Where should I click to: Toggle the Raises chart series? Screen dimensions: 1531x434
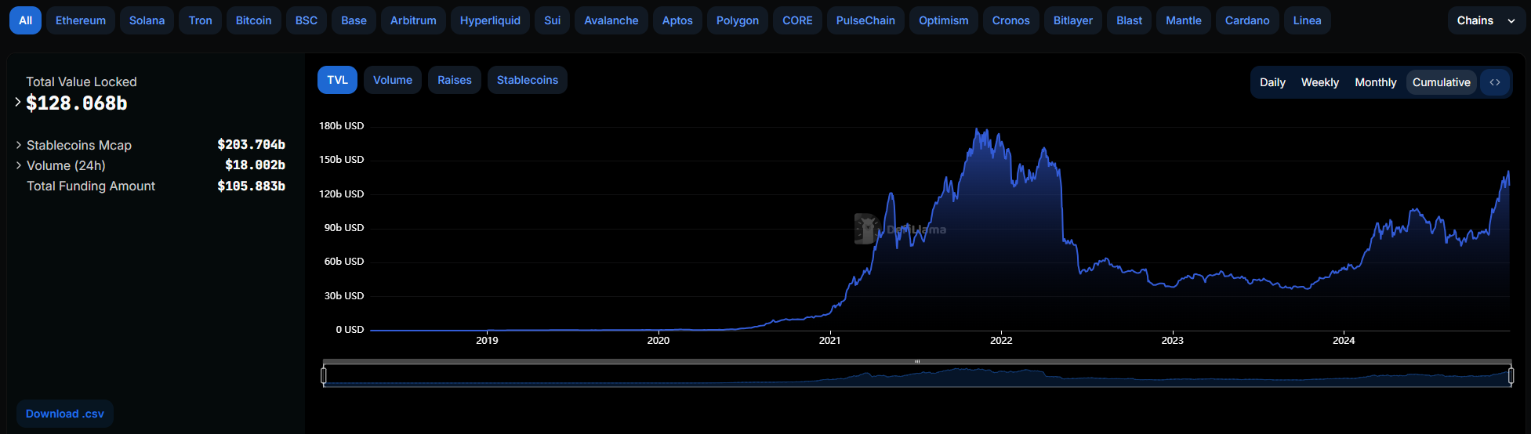(x=455, y=80)
